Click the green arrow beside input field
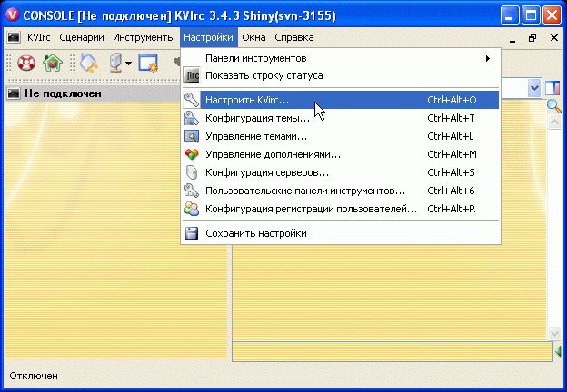 pyautogui.click(x=558, y=351)
